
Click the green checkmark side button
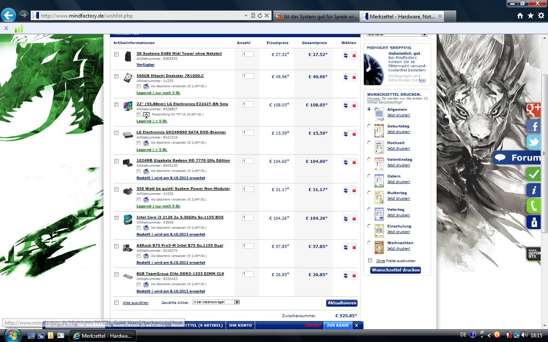click(533, 174)
